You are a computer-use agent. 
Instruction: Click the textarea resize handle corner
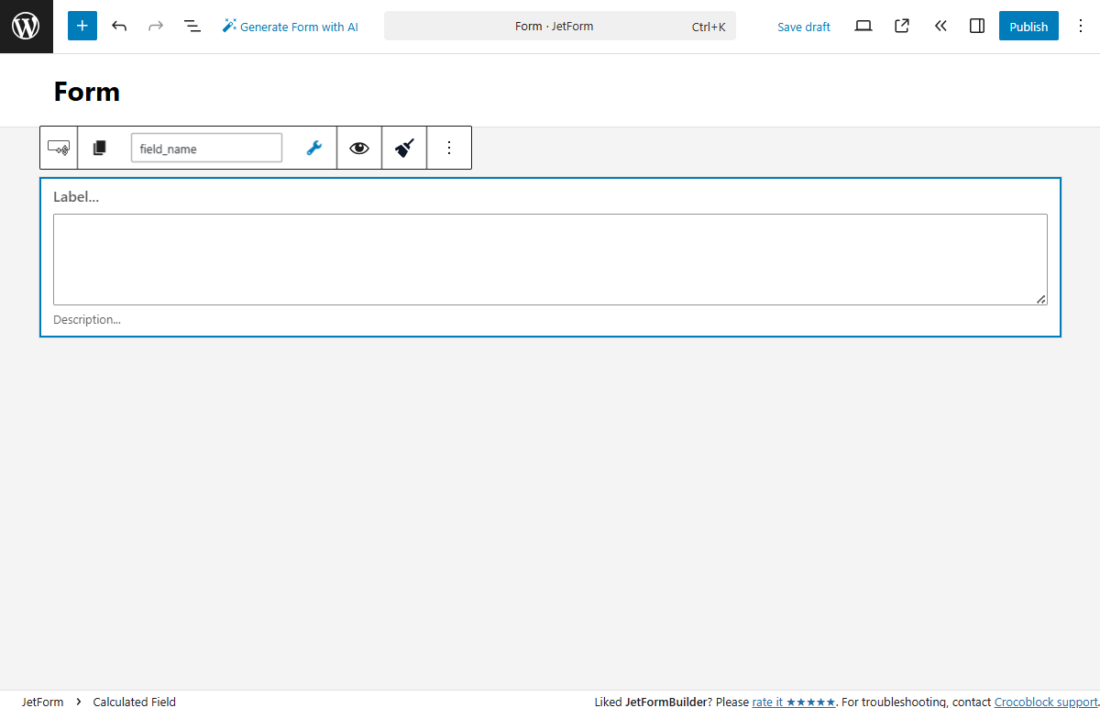pyautogui.click(x=1041, y=299)
